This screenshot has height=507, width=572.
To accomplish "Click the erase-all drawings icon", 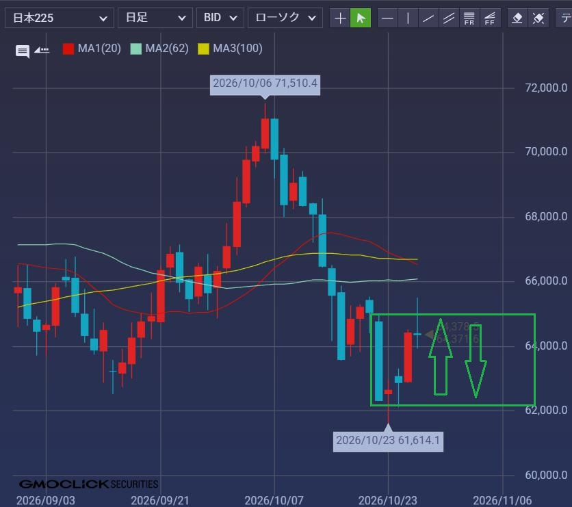I will (538, 18).
